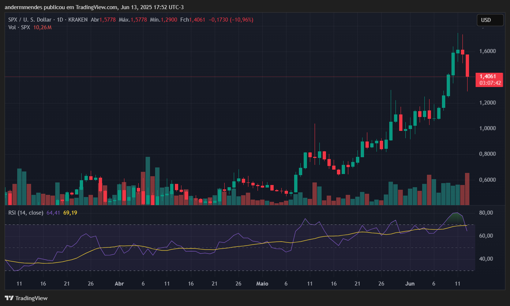Select the RSI (14, close) indicator legend
The width and height of the screenshot is (510, 306).
coord(26,212)
